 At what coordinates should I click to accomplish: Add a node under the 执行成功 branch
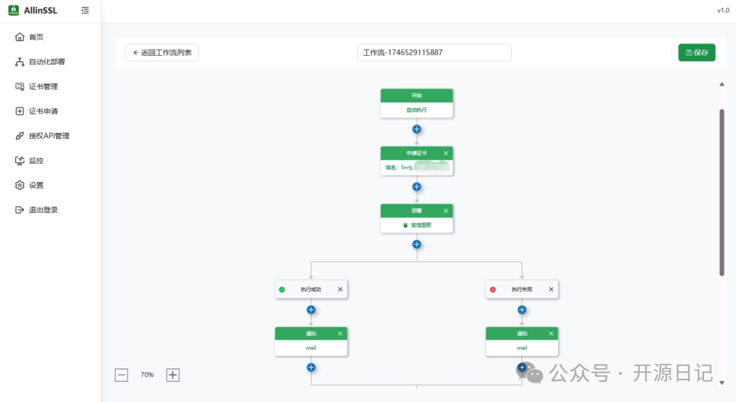(311, 310)
